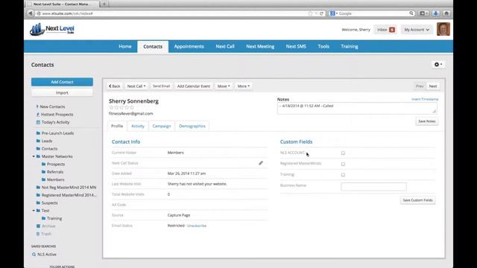Switch to the Activity tab
Image resolution: width=477 pixels, height=268 pixels.
[138, 126]
